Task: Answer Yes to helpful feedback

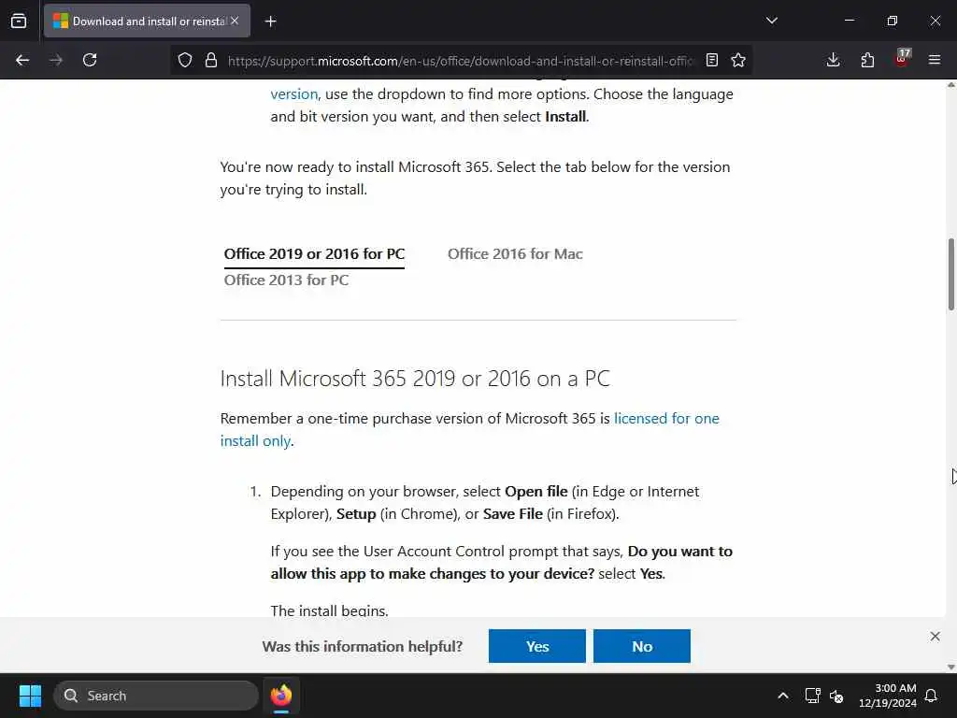Action: (x=537, y=646)
